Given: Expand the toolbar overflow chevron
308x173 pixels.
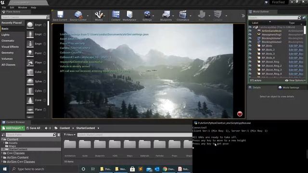Looking at the screenshot, I should tap(243, 16).
